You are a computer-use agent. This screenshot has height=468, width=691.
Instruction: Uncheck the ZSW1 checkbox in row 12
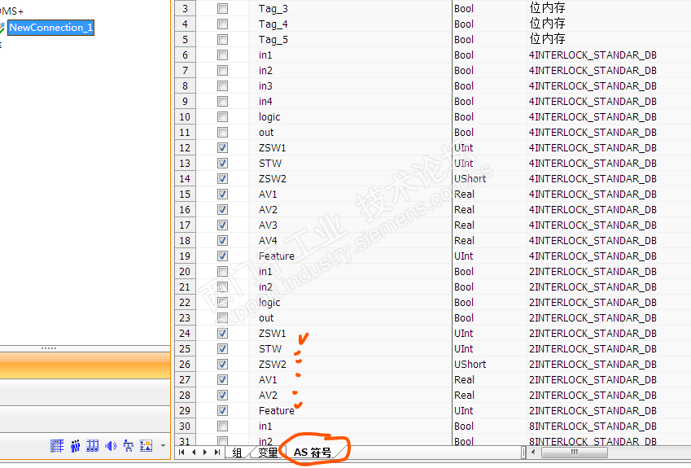[x=222, y=148]
